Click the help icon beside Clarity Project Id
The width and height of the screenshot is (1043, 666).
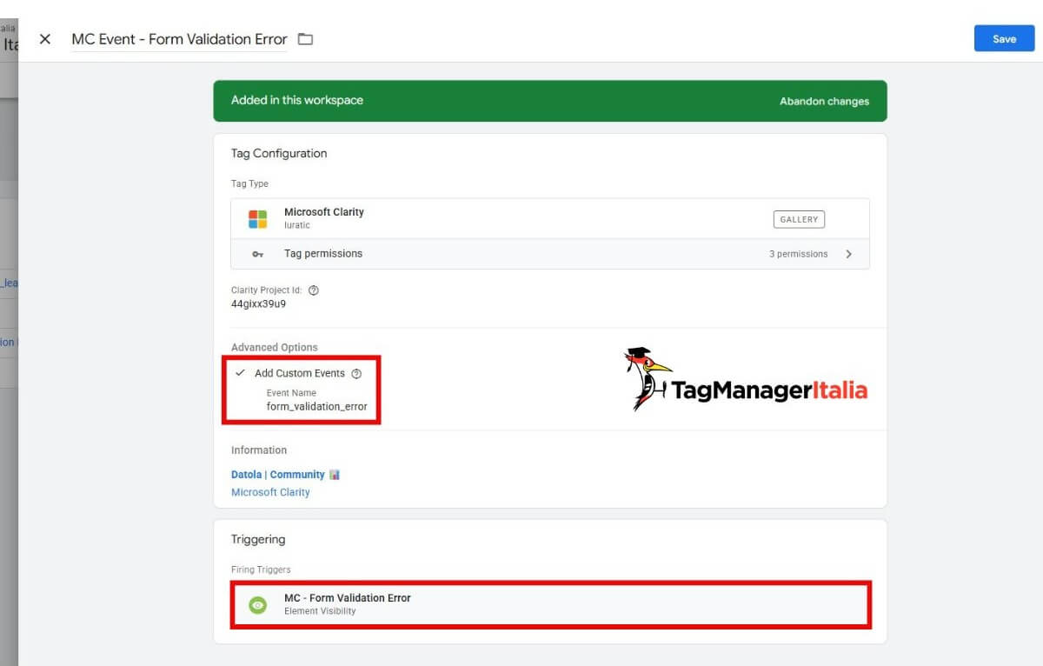[314, 290]
